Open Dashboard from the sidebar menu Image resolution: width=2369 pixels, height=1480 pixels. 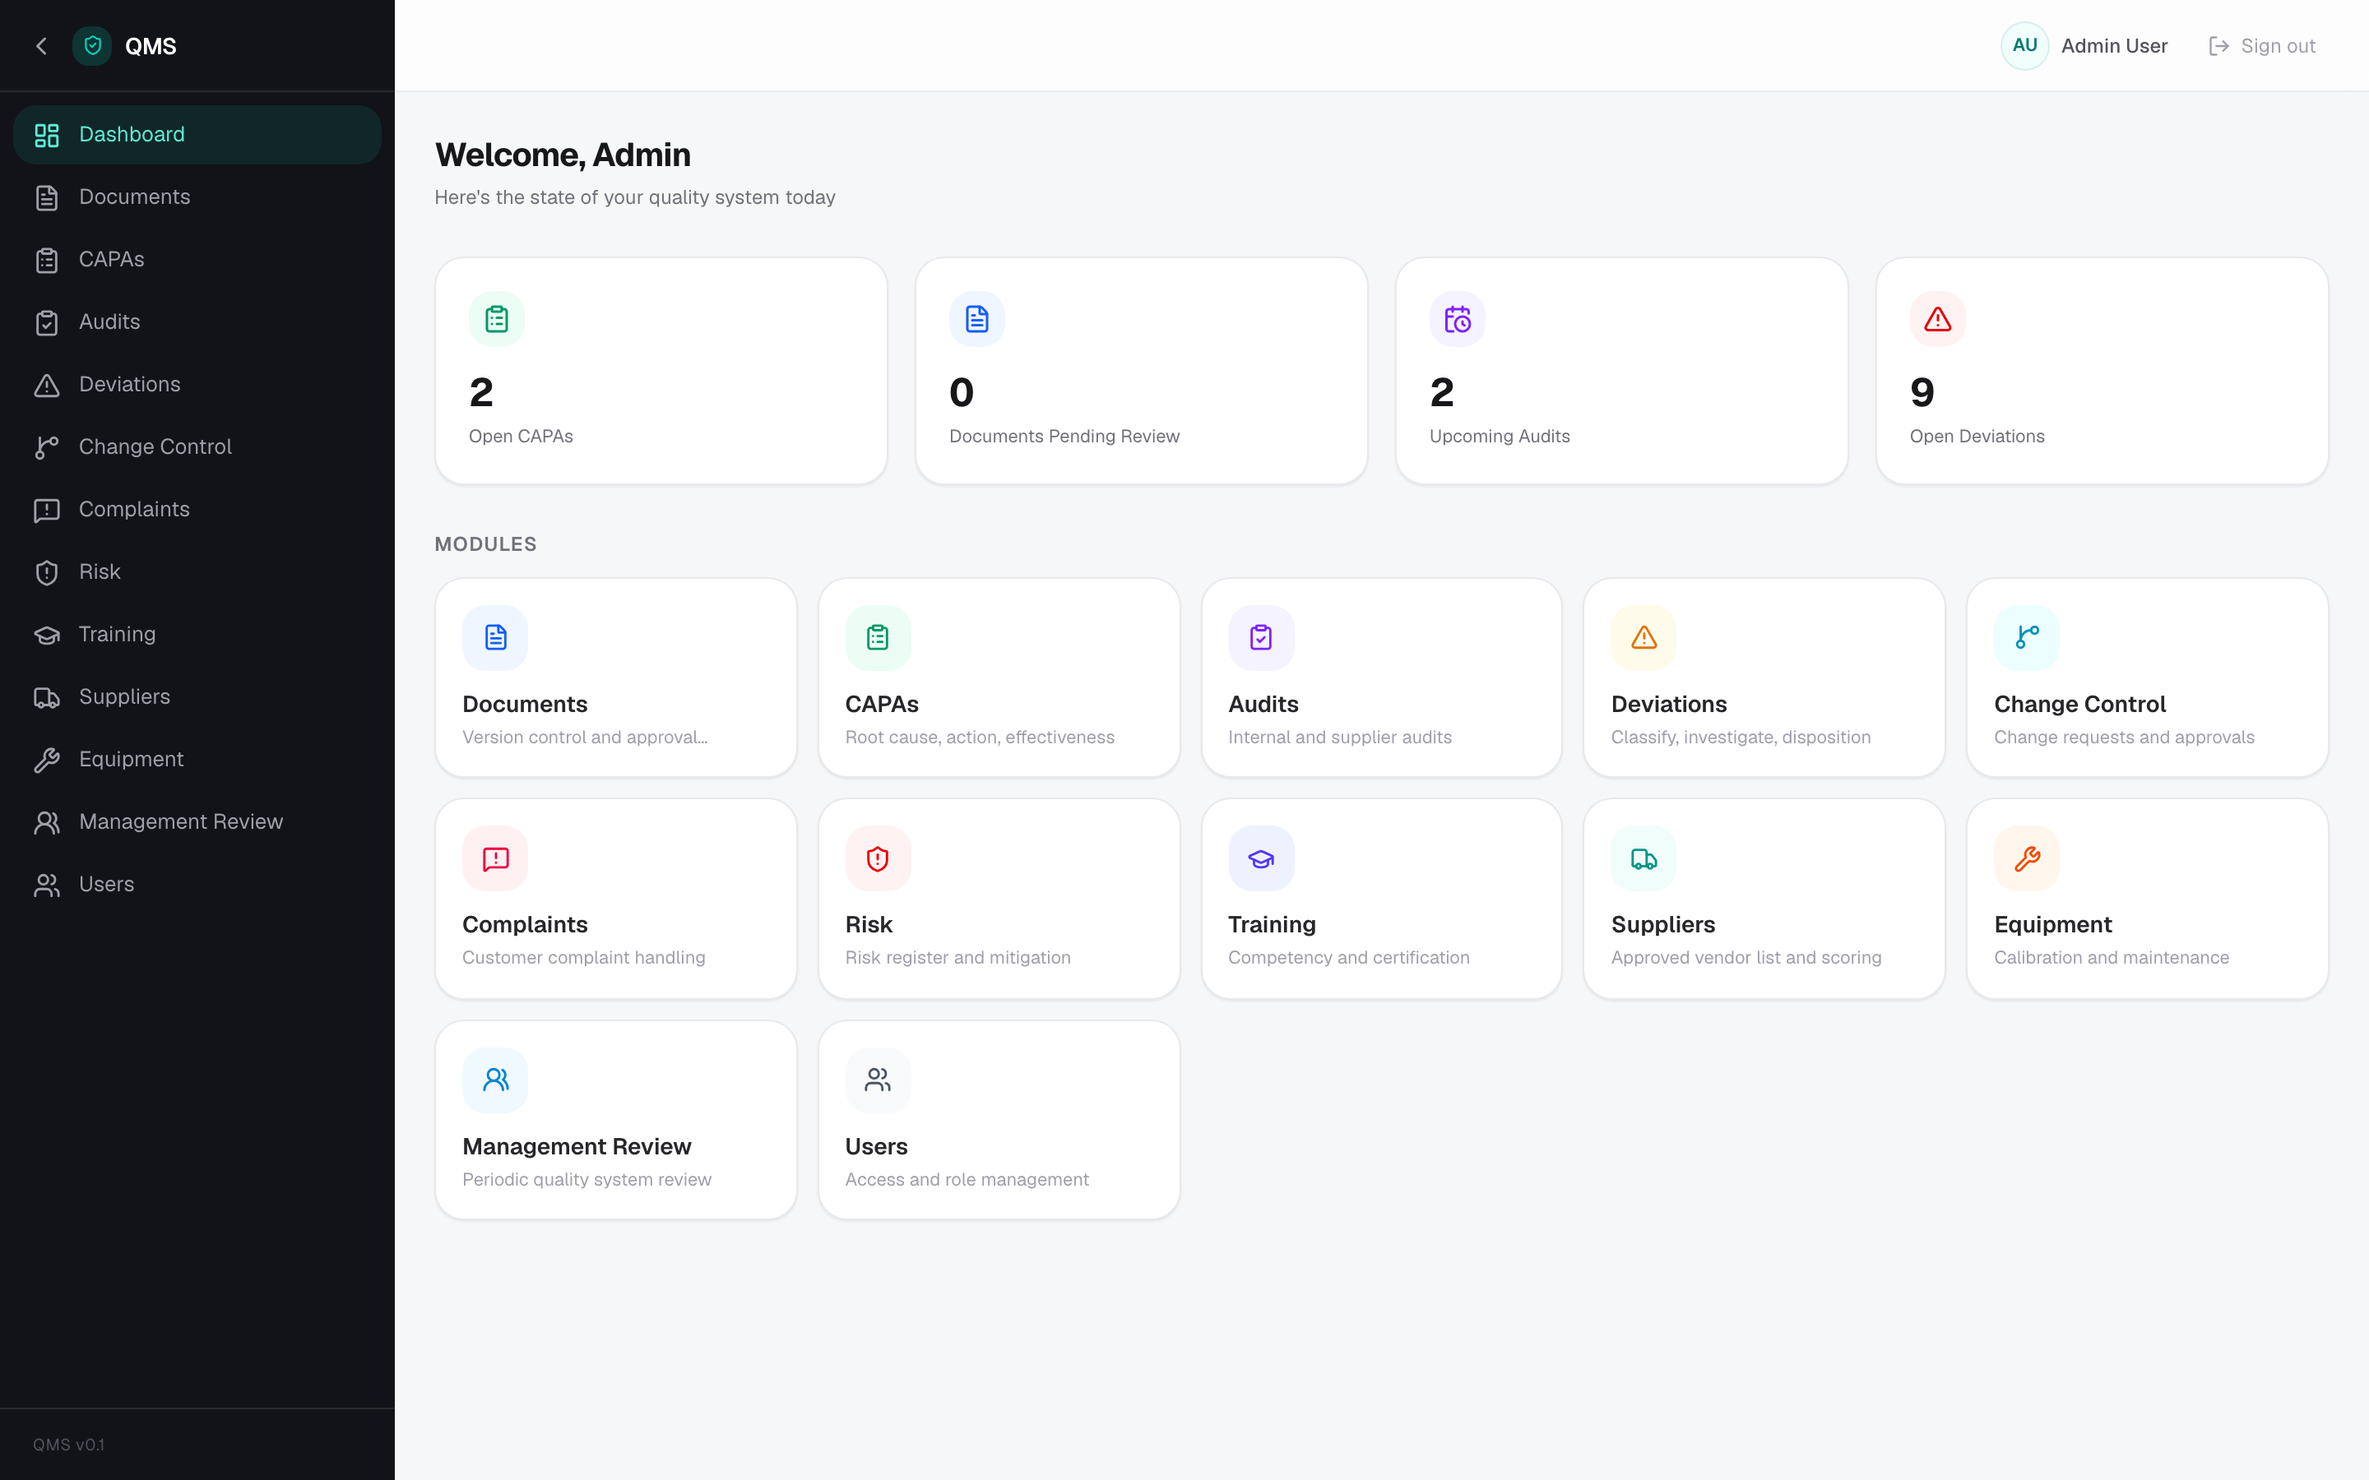click(x=197, y=135)
